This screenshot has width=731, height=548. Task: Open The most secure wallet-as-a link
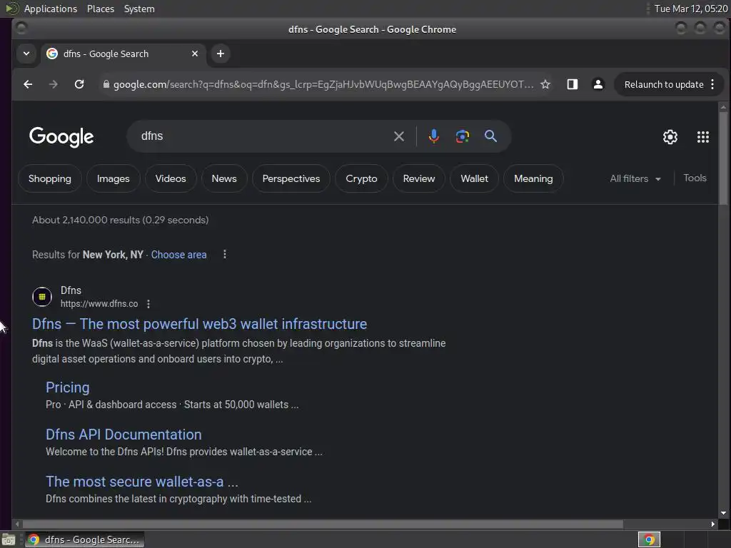click(x=142, y=482)
